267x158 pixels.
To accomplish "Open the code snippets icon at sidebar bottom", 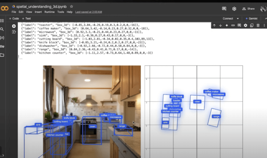I will (x=2, y=155).
